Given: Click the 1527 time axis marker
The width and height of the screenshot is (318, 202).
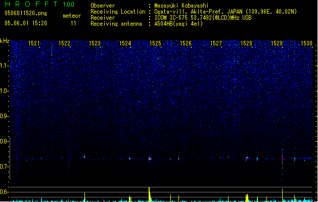Looking at the screenshot, I should 216,43.
